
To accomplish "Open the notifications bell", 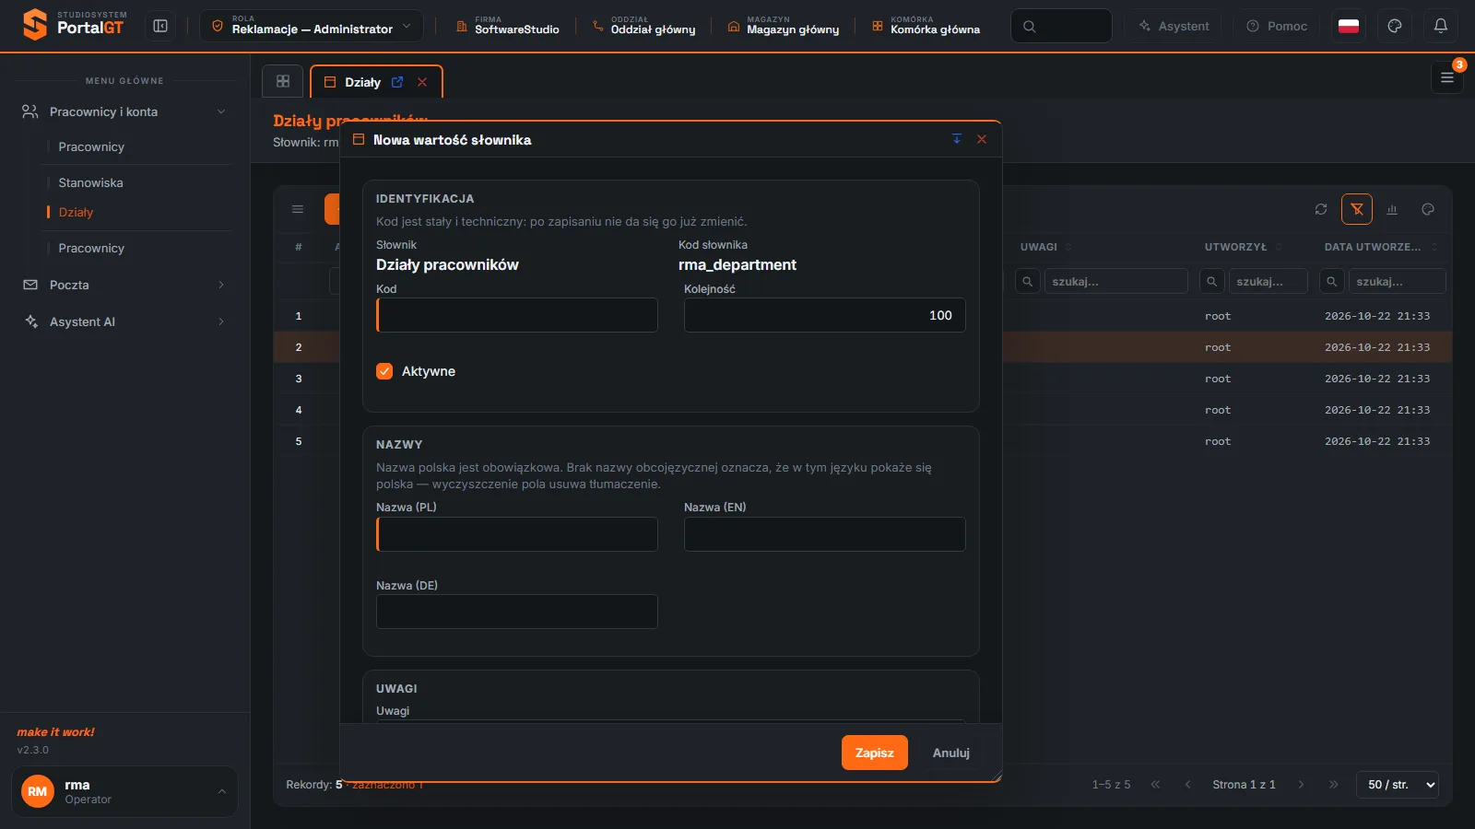I will 1441,26.
